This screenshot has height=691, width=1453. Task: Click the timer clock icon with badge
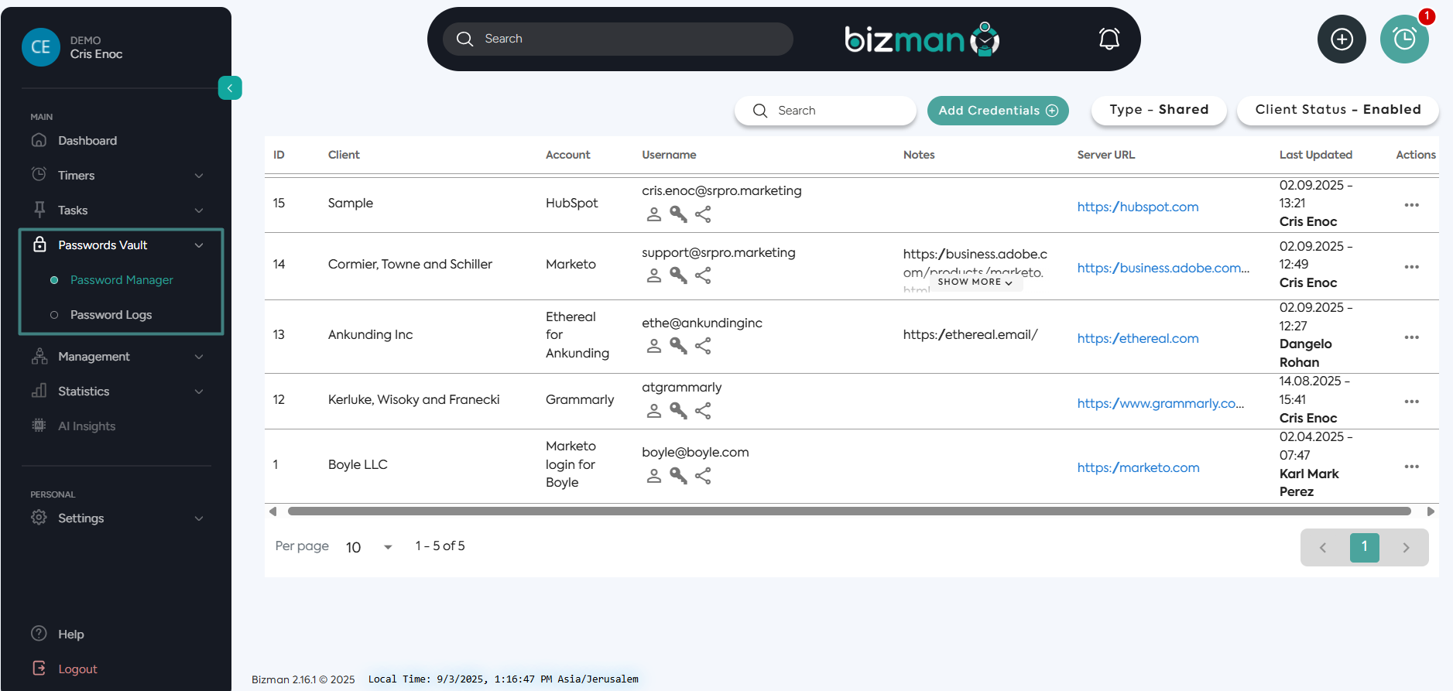(x=1403, y=39)
